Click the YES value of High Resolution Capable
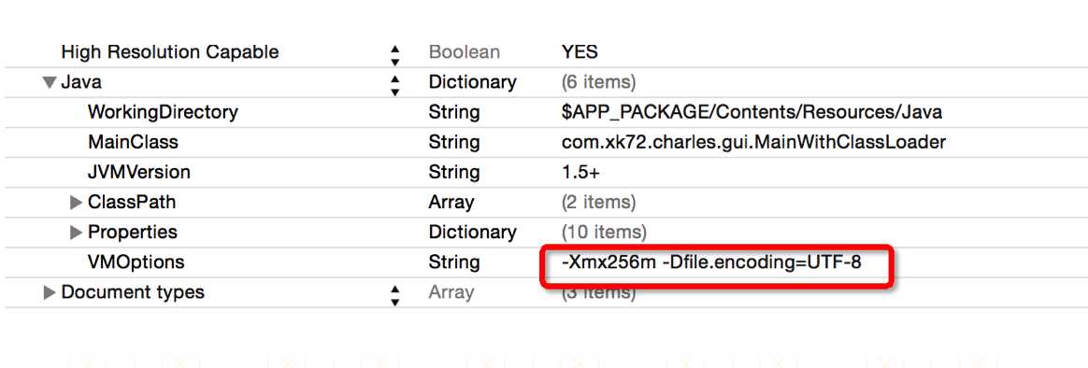Image resolution: width=1088 pixels, height=368 pixels. (580, 52)
